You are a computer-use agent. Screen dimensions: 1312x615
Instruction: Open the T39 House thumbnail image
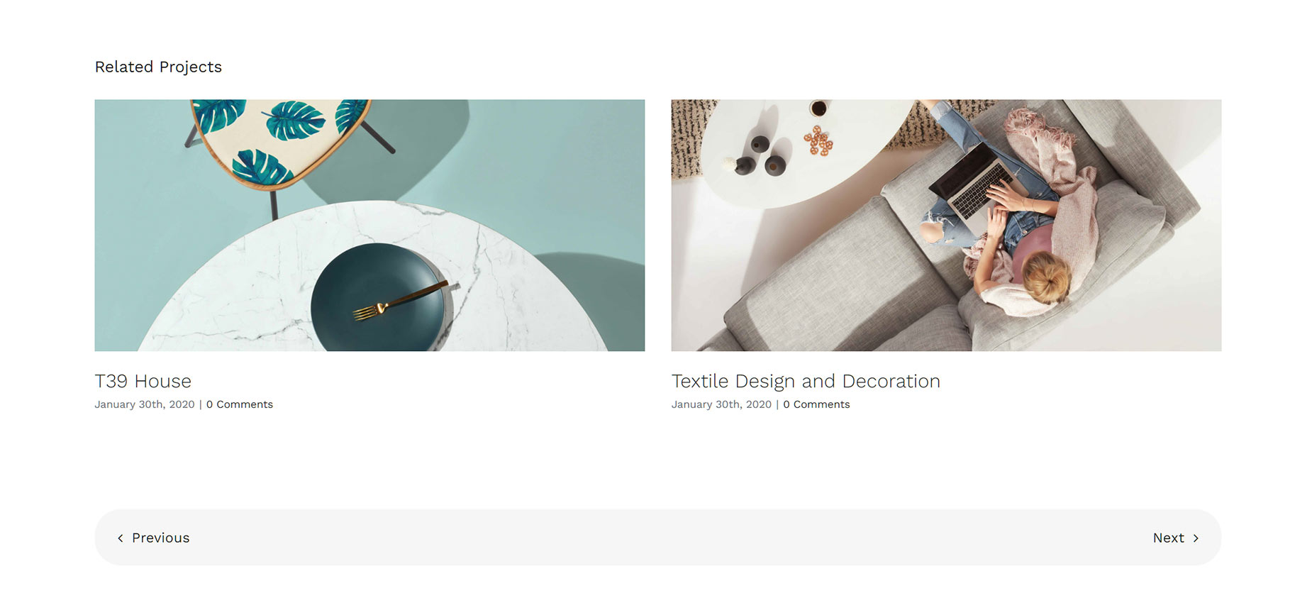pos(369,225)
